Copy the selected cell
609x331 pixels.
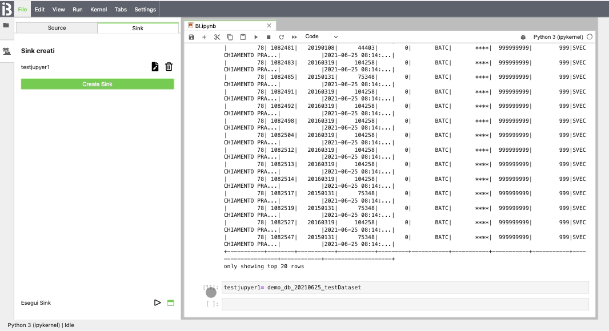229,37
